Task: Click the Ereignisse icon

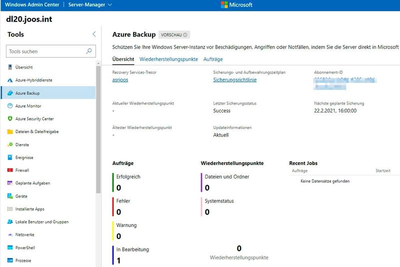Action: pos(10,157)
